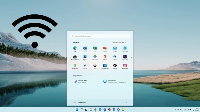Click the battery tray icon
200x112 pixels.
[190, 110]
